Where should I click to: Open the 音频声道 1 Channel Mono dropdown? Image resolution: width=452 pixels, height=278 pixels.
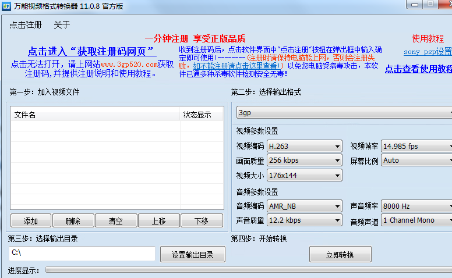tap(416, 220)
